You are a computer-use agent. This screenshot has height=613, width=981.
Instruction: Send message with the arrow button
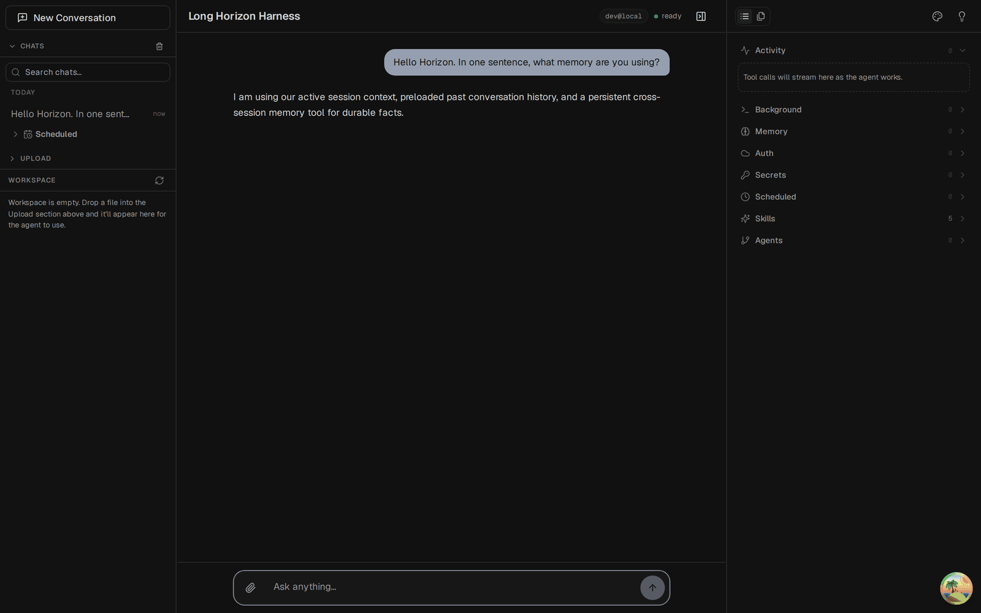pyautogui.click(x=652, y=588)
